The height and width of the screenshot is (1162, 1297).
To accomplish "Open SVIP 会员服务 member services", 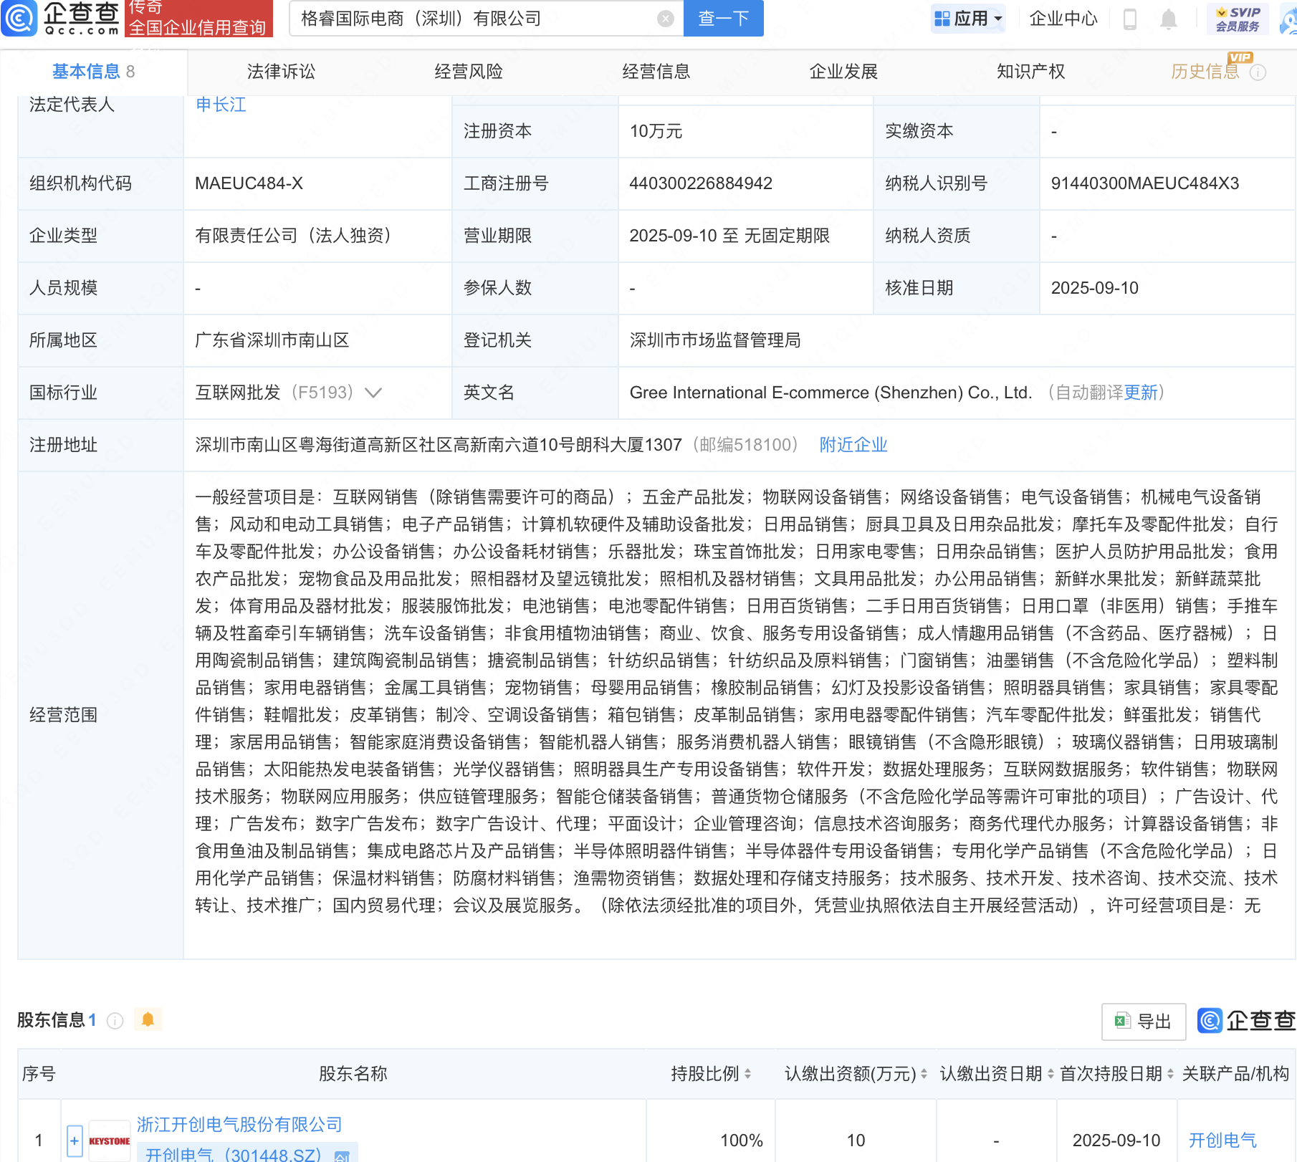I will pyautogui.click(x=1238, y=19).
